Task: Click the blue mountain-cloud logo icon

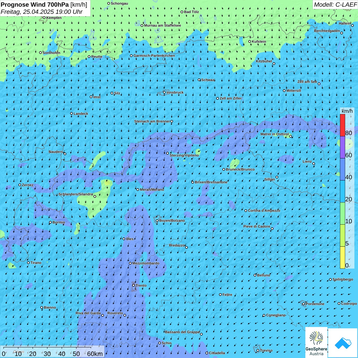Action: pyautogui.click(x=343, y=343)
